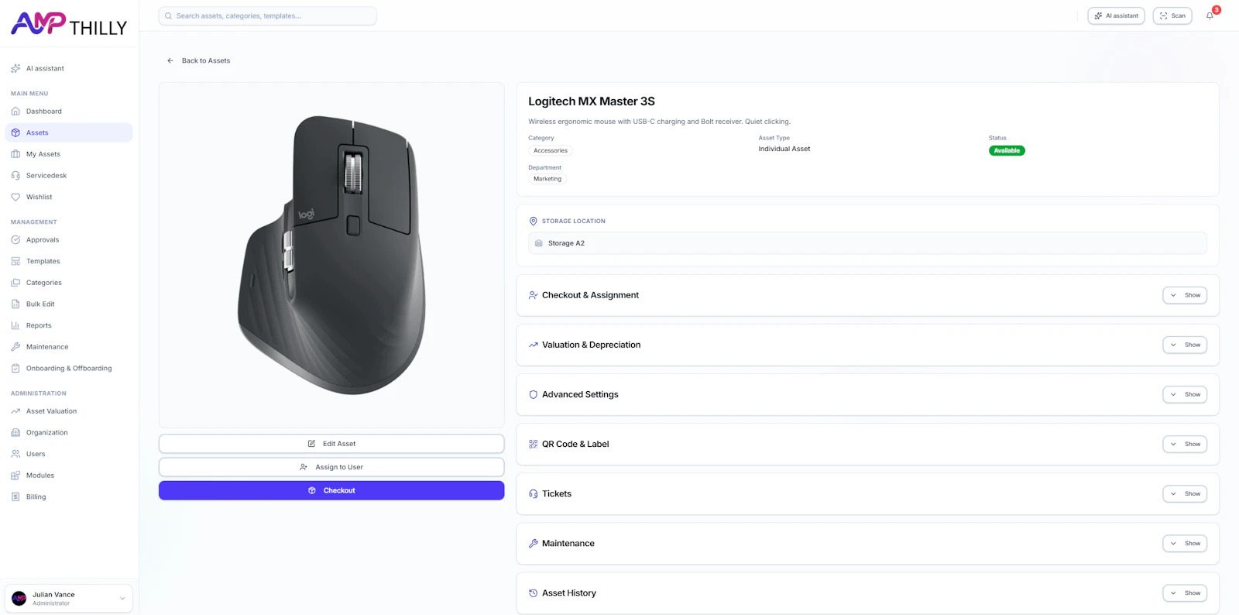Screen dimensions: 1239x615
Task: Open the AI assistant top bar button
Action: (1116, 15)
